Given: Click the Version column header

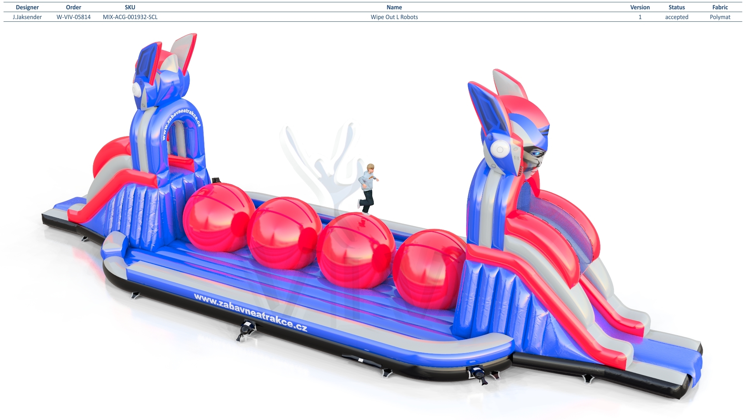Looking at the screenshot, I should [640, 7].
